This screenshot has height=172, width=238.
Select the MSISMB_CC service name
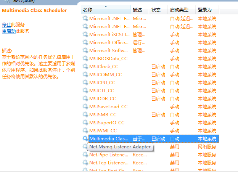(x=103, y=115)
